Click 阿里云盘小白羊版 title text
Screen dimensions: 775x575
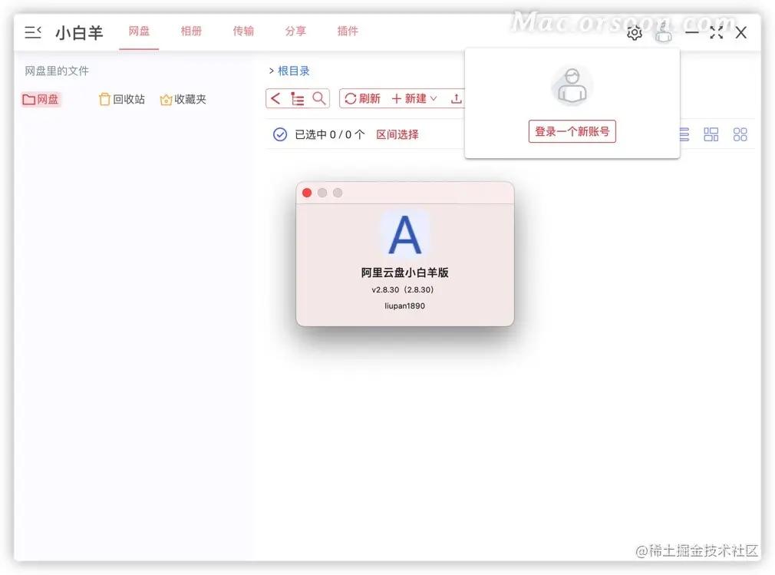click(x=405, y=273)
